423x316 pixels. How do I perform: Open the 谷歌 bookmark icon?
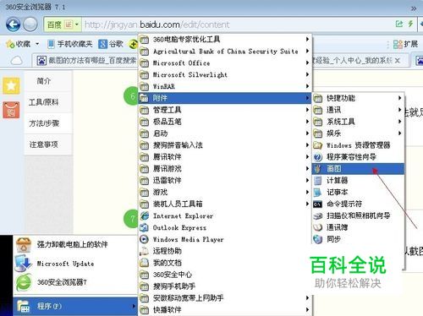click(103, 44)
